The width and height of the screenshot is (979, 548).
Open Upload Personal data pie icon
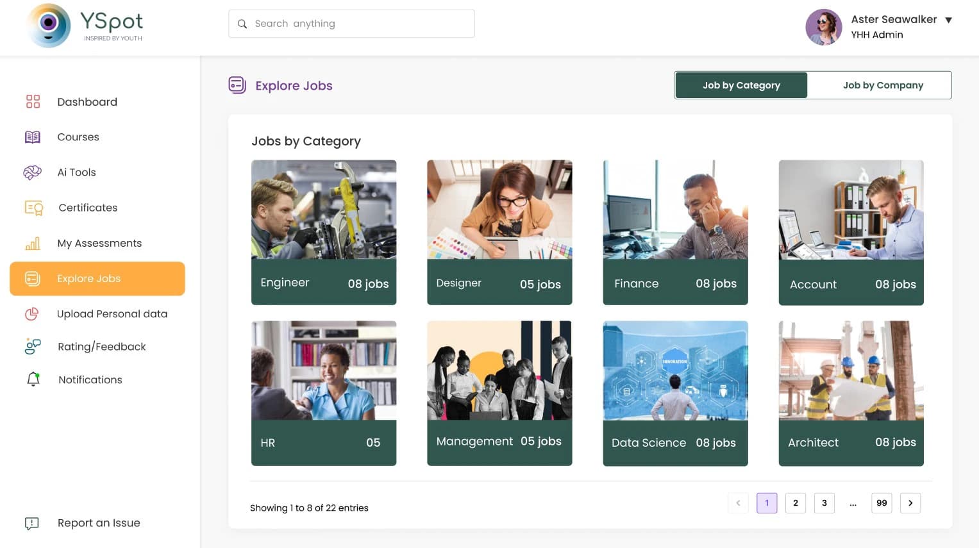click(x=32, y=314)
